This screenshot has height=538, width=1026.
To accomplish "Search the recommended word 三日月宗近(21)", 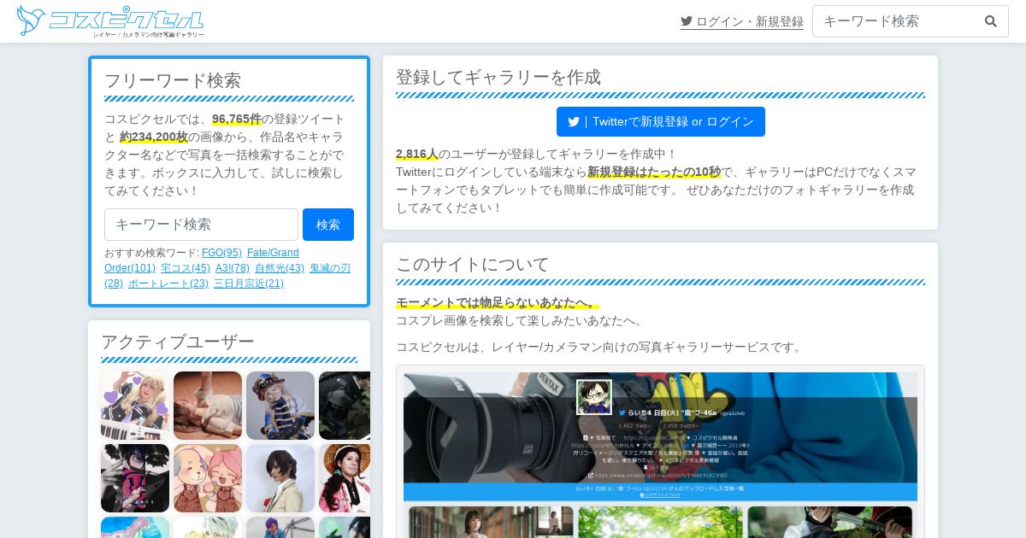I will (249, 284).
